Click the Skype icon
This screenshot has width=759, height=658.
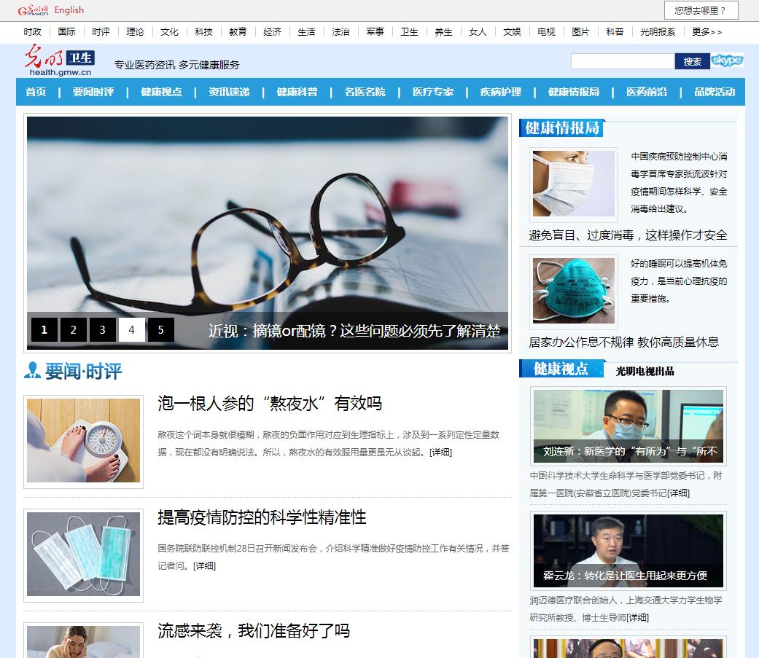coord(727,60)
